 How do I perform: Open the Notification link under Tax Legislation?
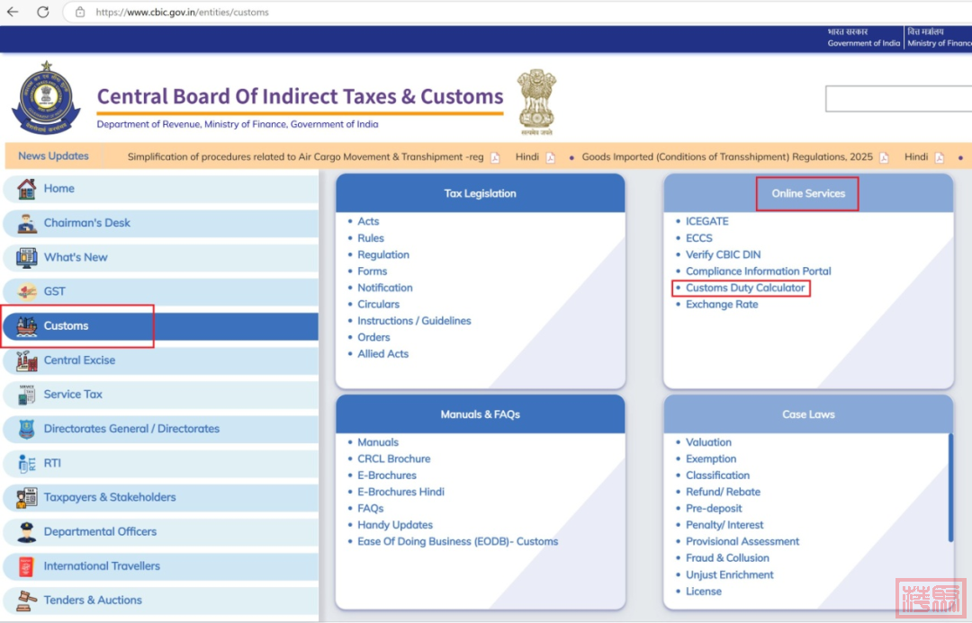point(385,288)
